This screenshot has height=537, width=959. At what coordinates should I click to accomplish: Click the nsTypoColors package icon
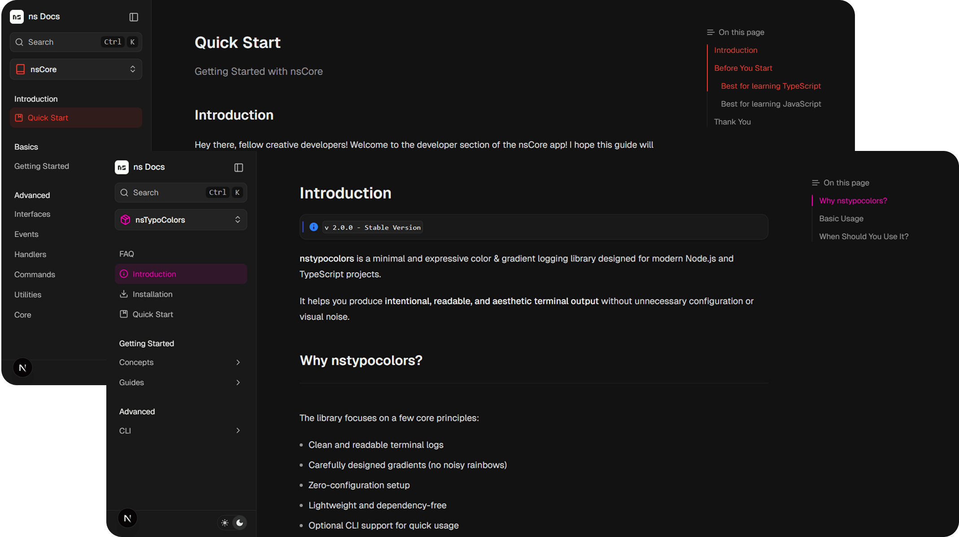coord(125,219)
